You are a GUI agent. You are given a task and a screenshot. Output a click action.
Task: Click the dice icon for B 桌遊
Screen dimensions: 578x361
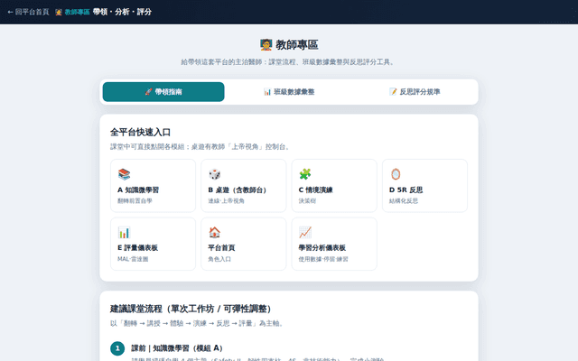click(x=215, y=174)
